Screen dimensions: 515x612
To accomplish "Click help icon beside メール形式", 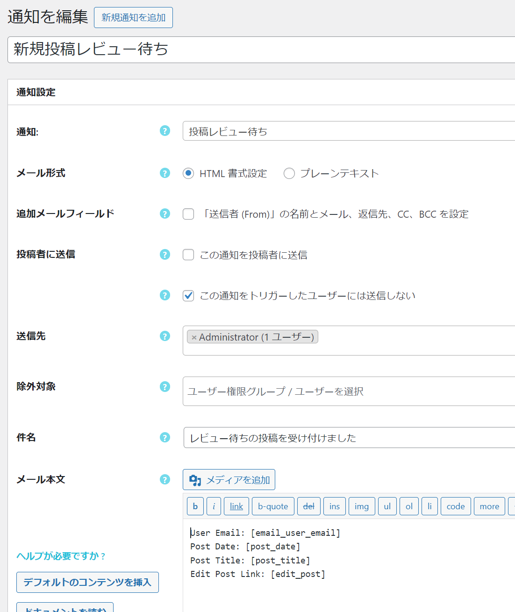I will coord(165,173).
